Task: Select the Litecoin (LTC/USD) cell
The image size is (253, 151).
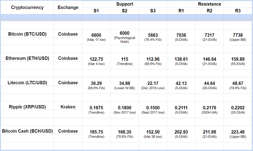Action: click(x=27, y=83)
